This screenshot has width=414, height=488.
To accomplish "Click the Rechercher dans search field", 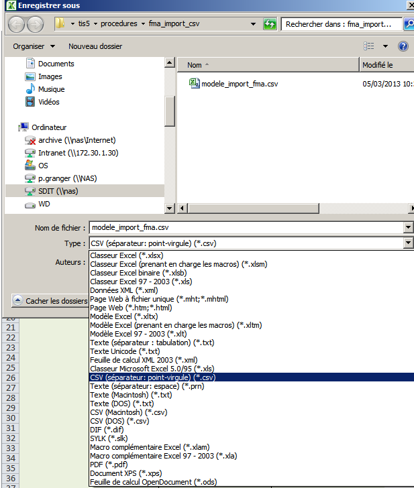I will (x=339, y=24).
